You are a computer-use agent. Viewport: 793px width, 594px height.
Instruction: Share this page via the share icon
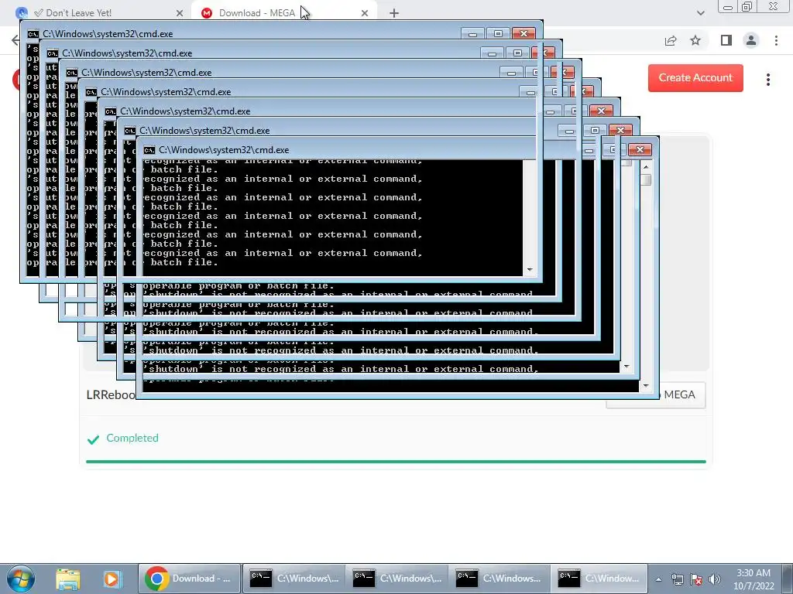[x=671, y=40]
